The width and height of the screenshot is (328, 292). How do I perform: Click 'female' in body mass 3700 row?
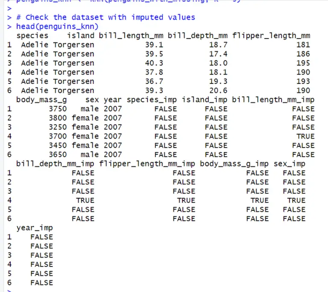[85, 136]
